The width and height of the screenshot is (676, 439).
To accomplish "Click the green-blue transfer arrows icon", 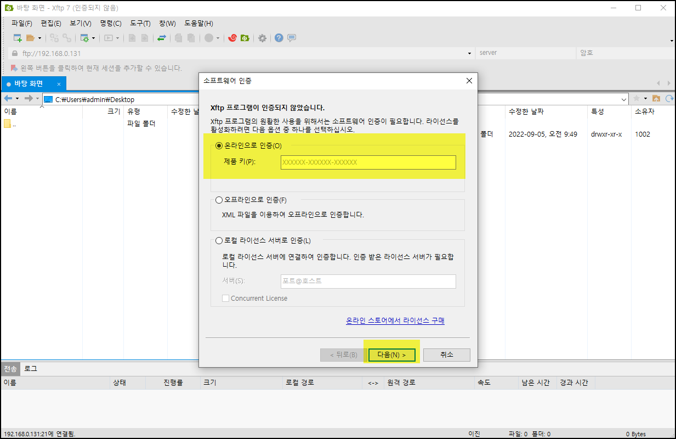I will (x=162, y=38).
